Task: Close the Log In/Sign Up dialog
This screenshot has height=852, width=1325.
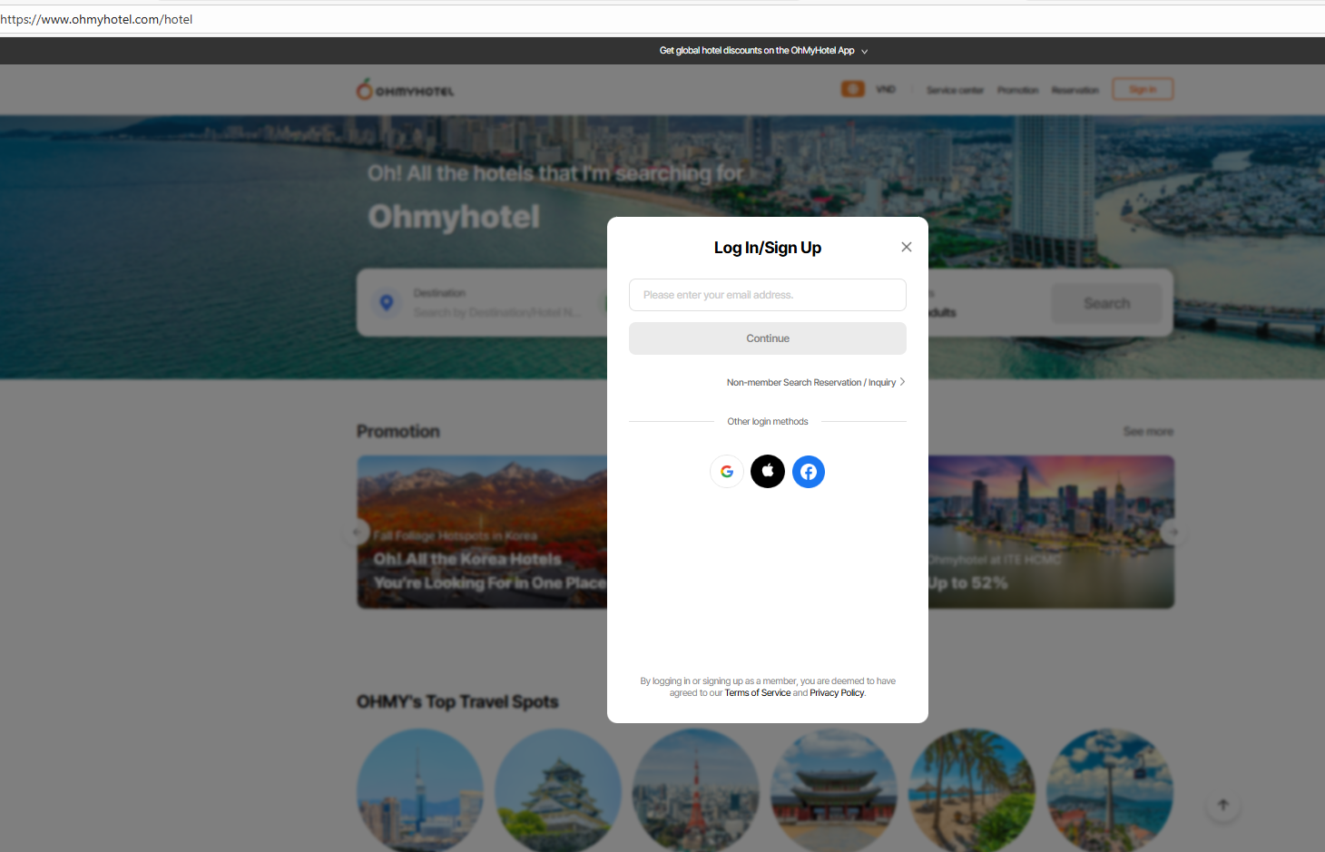Action: click(906, 247)
